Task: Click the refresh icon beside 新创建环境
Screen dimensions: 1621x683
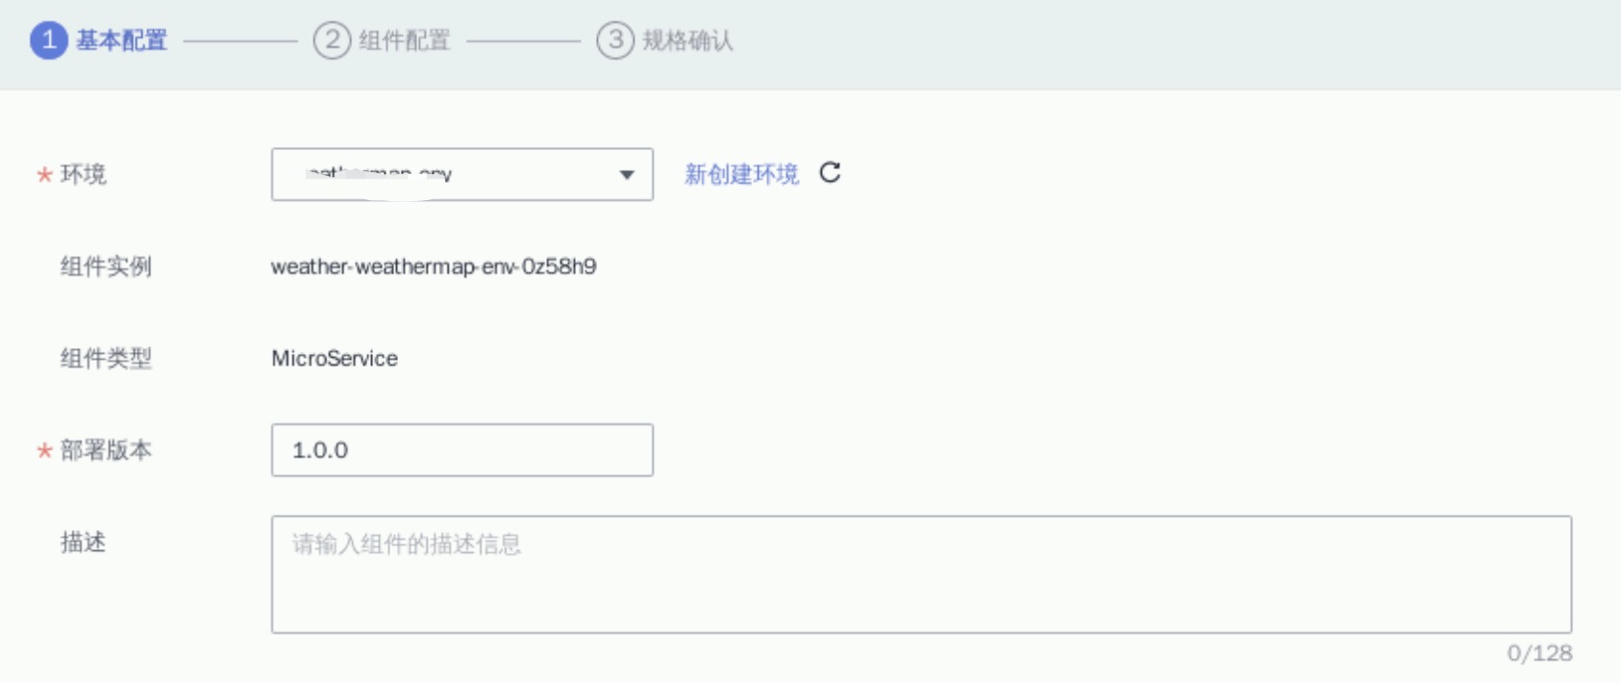Action: click(x=830, y=173)
